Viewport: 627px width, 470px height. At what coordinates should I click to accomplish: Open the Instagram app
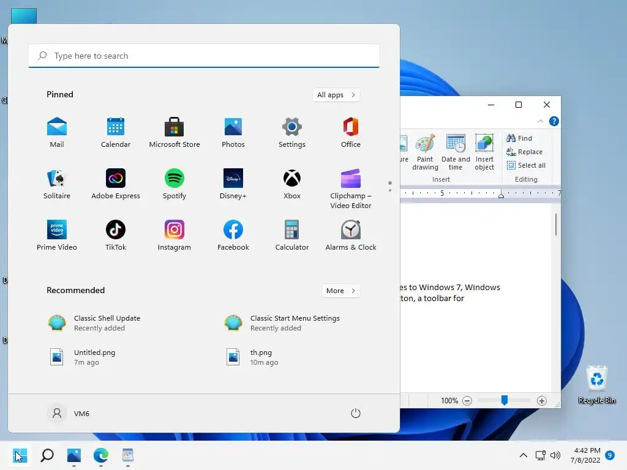(x=175, y=236)
